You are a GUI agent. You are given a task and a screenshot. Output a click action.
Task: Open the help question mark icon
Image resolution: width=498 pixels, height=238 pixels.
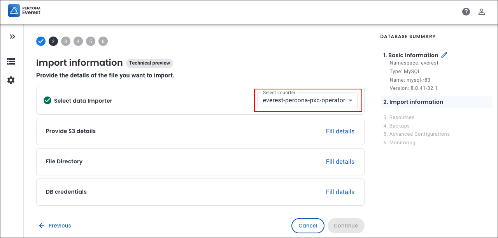[x=466, y=12]
